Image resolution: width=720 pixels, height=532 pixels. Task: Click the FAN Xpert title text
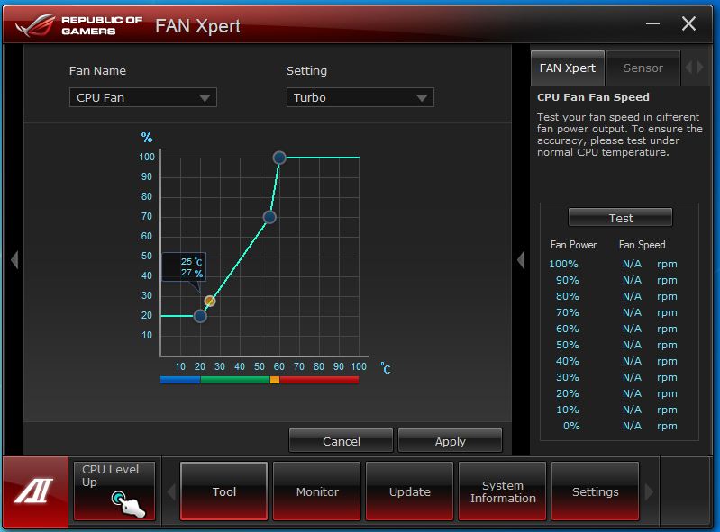[x=197, y=26]
